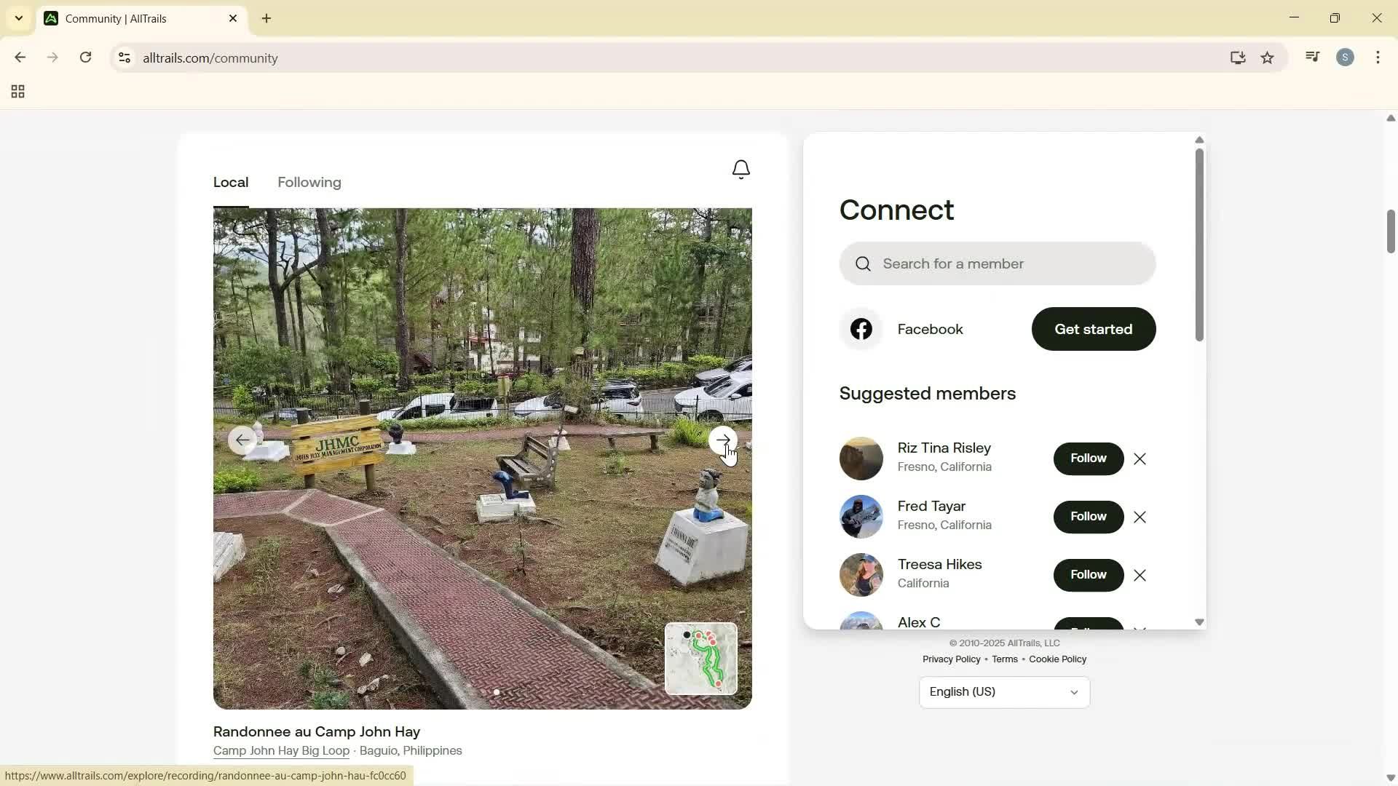
Task: Open the English (US) language dropdown
Action: (1003, 691)
